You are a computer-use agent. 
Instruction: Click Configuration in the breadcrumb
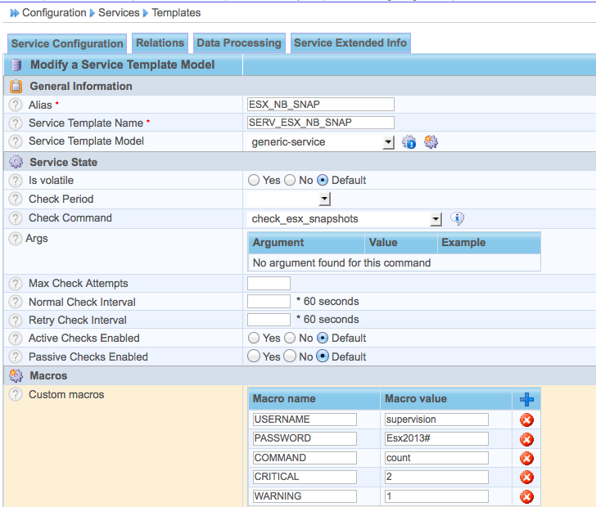click(54, 12)
